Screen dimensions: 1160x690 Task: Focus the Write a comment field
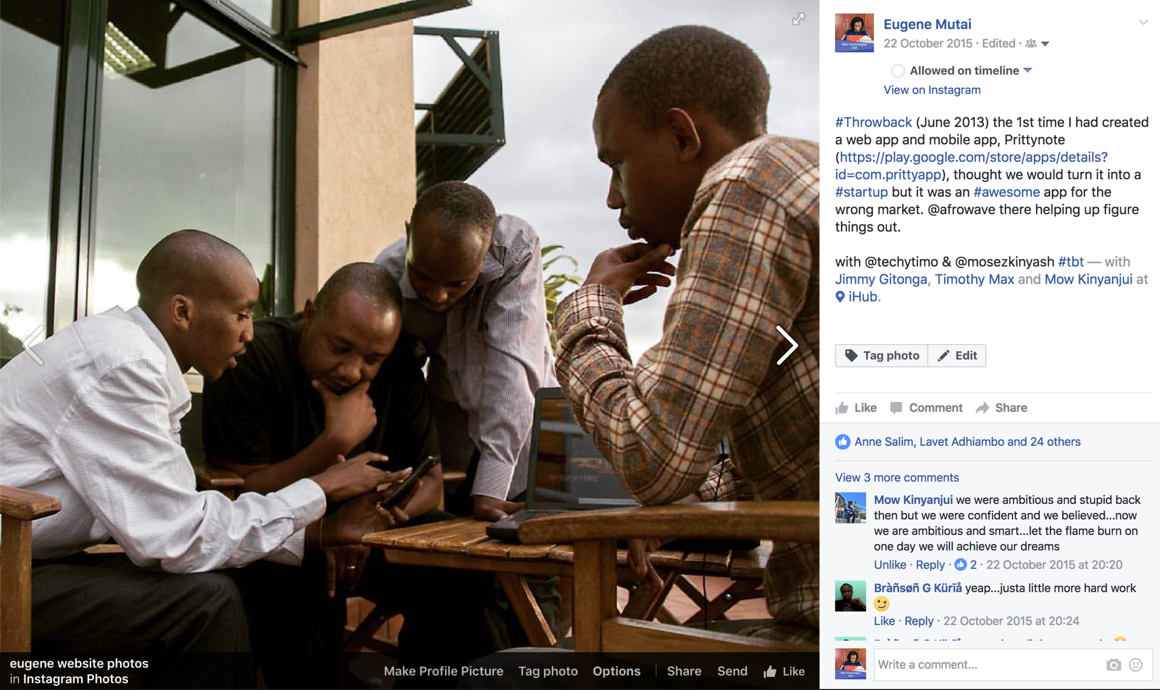click(x=987, y=664)
